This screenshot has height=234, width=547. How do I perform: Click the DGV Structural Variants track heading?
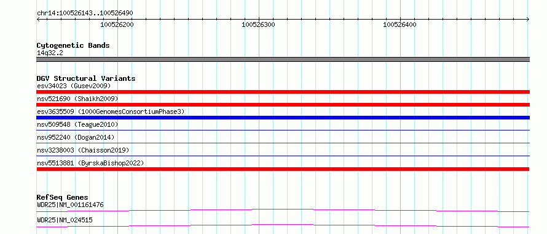click(x=86, y=78)
